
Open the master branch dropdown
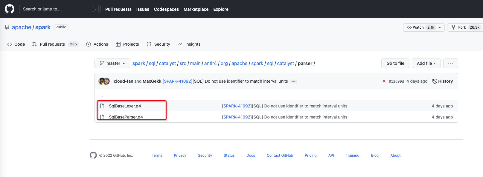coord(112,63)
